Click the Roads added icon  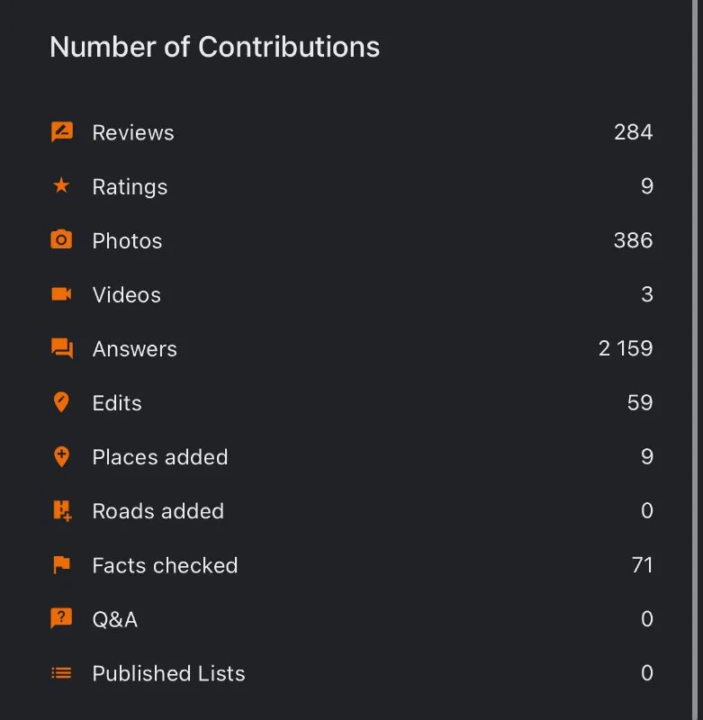(x=61, y=511)
